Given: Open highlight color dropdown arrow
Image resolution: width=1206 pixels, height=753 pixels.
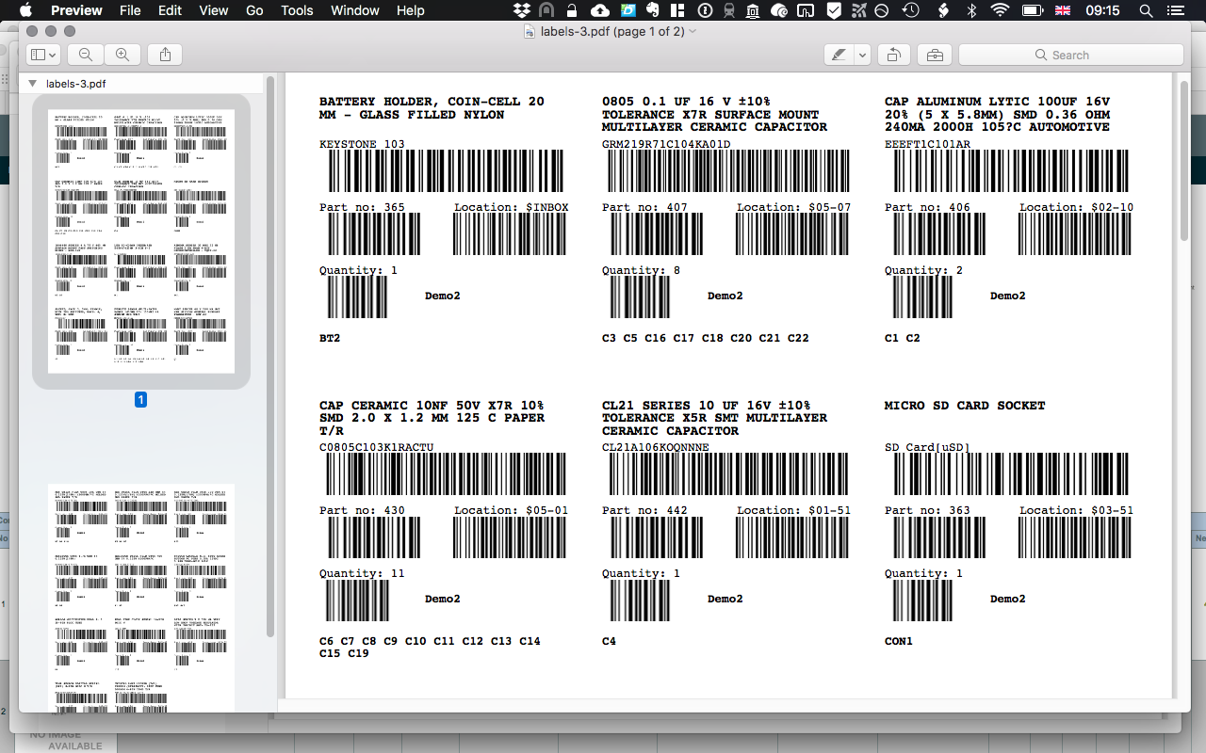Looking at the screenshot, I should click(x=862, y=55).
